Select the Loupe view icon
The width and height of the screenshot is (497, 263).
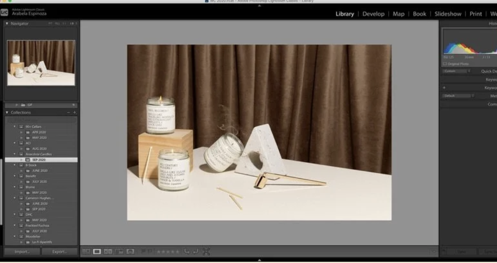click(x=97, y=252)
